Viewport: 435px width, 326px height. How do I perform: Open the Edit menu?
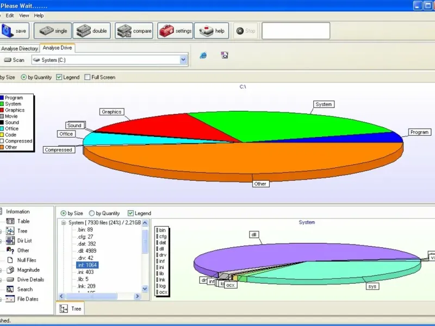coord(10,16)
